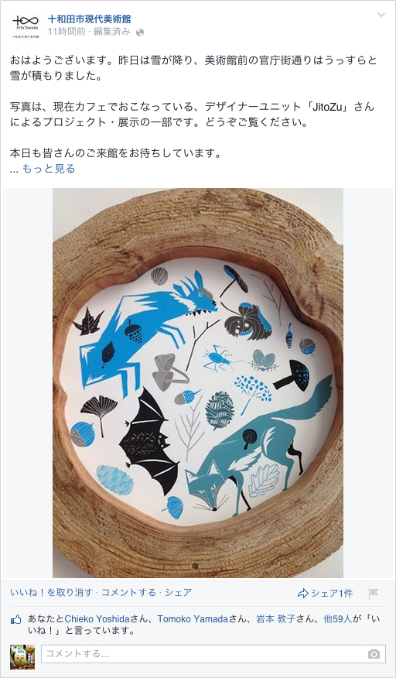396x678 pixels.
Task: Open the 11時間前 timestamp link
Action: (x=67, y=32)
